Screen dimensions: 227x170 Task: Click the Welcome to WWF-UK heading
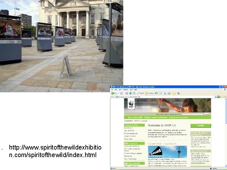tap(162, 125)
